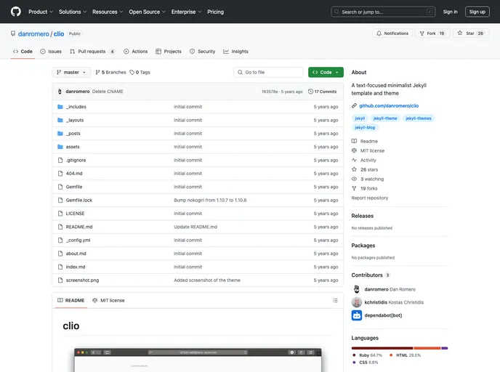Expand the Resources menu
The height and width of the screenshot is (372, 500).
coord(108,12)
